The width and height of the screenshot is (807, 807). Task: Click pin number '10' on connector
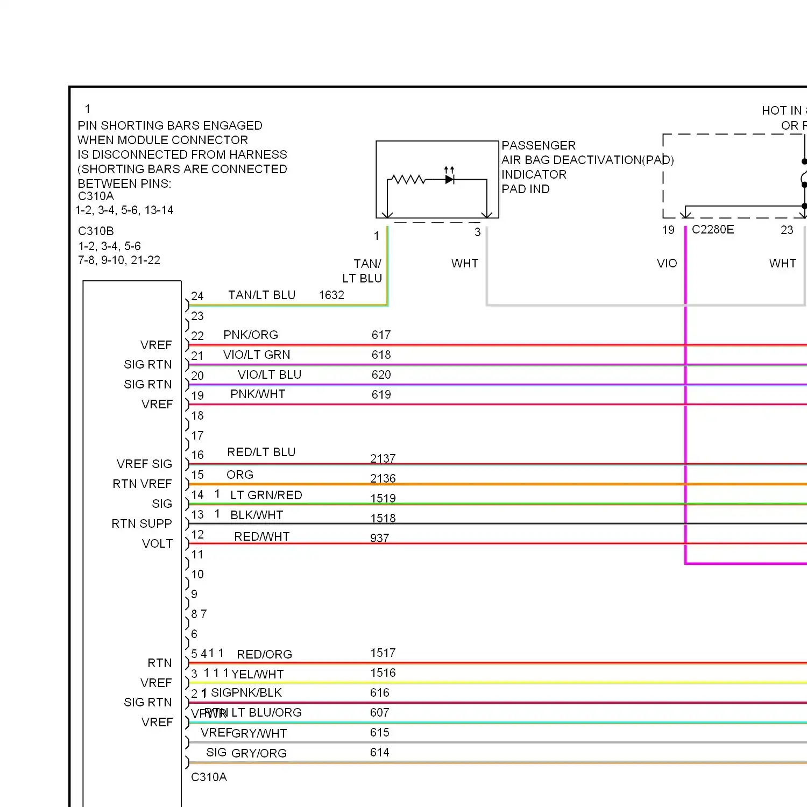197,575
